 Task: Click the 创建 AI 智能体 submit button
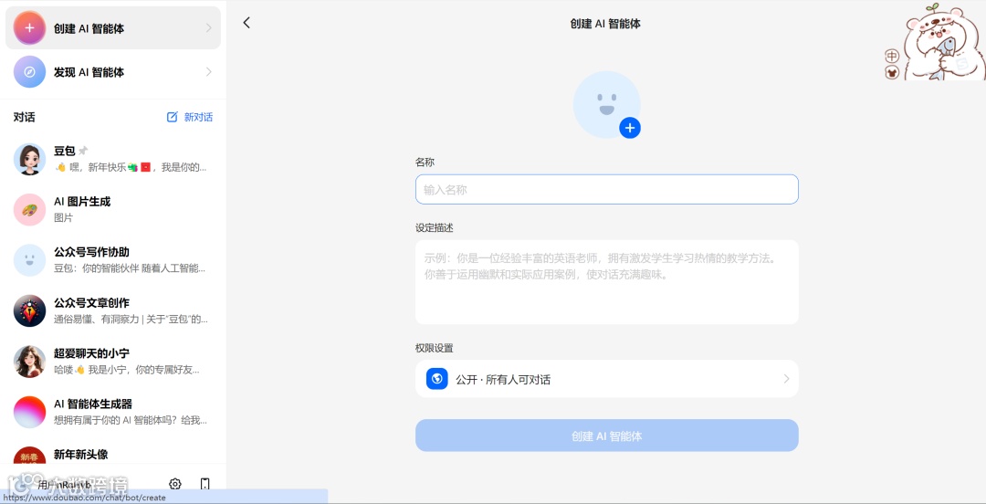pos(607,436)
